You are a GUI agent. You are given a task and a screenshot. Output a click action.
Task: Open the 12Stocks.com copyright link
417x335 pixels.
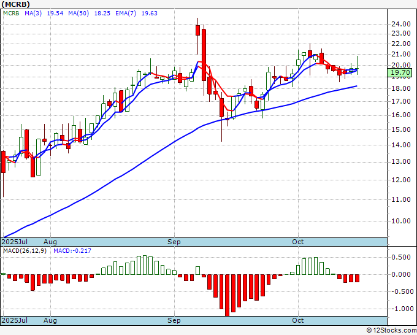pos(391,331)
